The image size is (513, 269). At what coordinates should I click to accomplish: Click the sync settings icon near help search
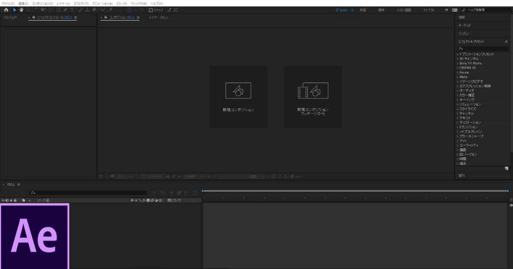point(455,10)
